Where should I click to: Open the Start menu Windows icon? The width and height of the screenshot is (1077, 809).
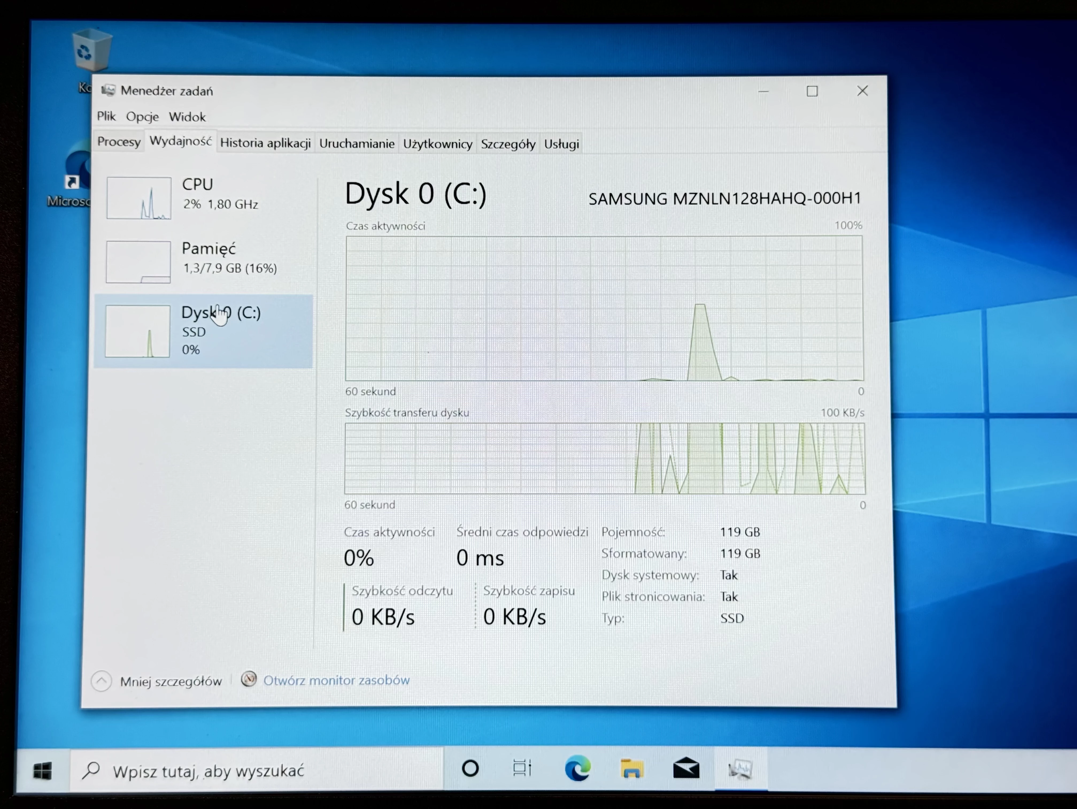[x=42, y=771]
